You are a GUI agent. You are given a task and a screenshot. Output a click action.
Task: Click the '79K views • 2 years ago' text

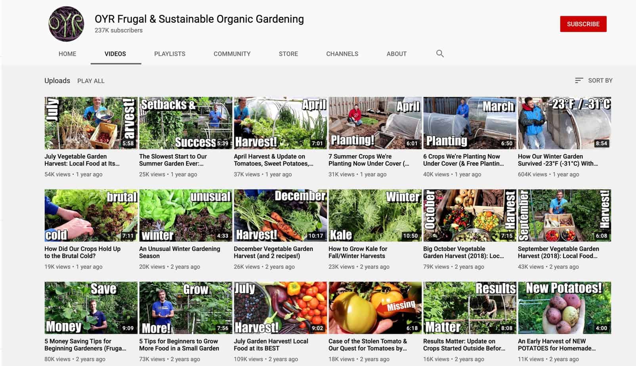[454, 267]
